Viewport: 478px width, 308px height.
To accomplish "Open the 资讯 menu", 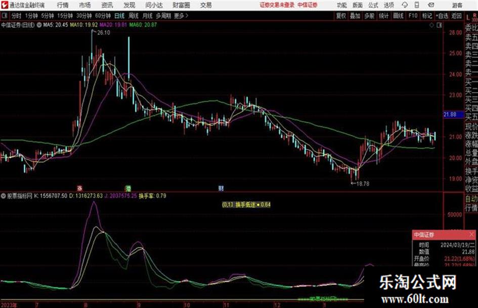I will point(107,5).
